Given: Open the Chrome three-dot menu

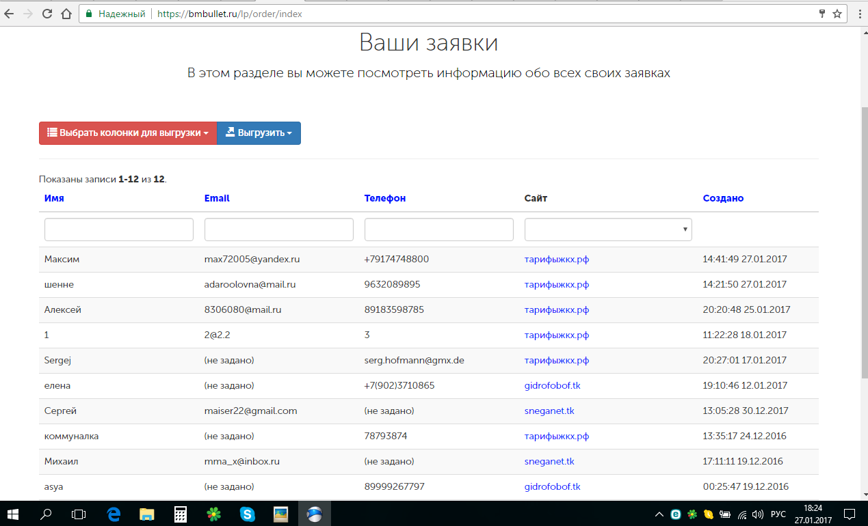Looking at the screenshot, I should pos(858,14).
